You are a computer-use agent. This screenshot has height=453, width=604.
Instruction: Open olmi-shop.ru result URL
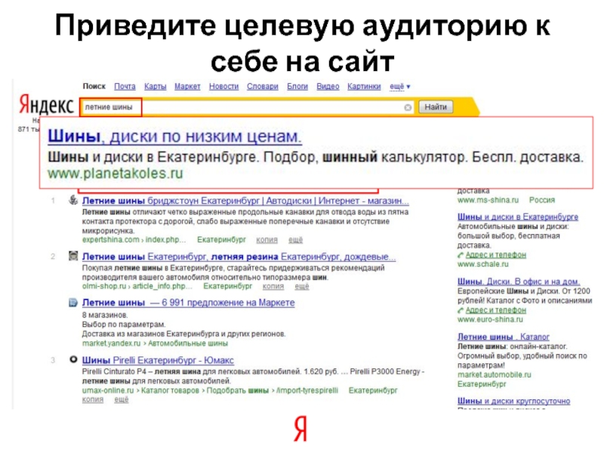[137, 286]
